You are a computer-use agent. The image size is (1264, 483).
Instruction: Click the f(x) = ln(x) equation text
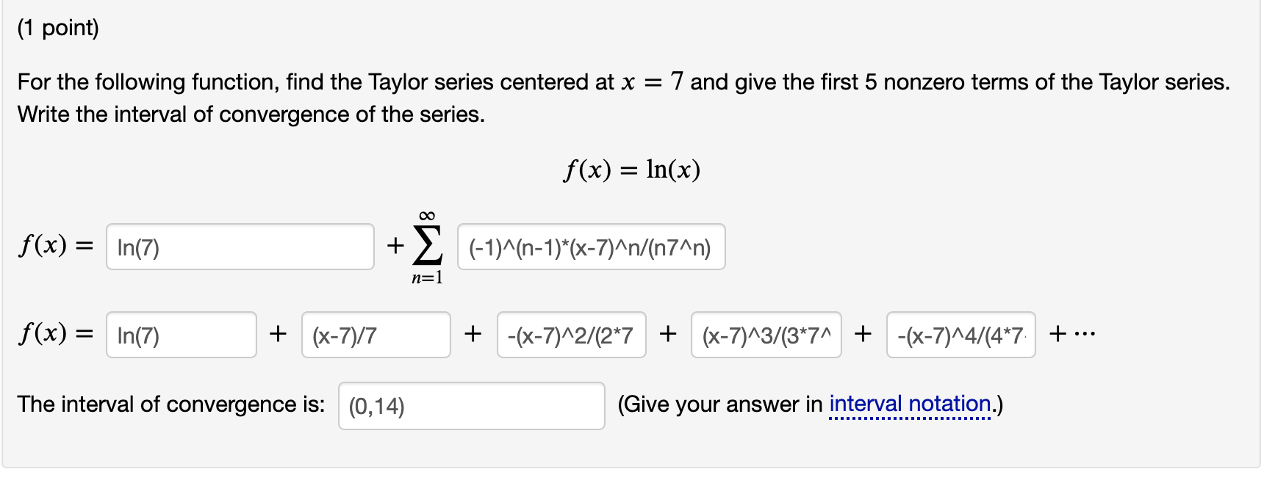tap(631, 170)
